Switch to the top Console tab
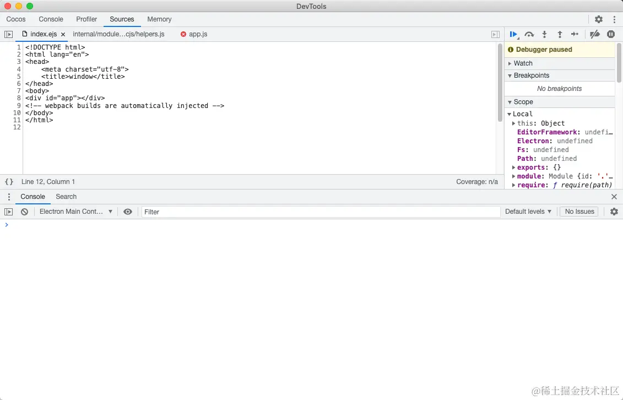This screenshot has width=623, height=400. point(51,19)
